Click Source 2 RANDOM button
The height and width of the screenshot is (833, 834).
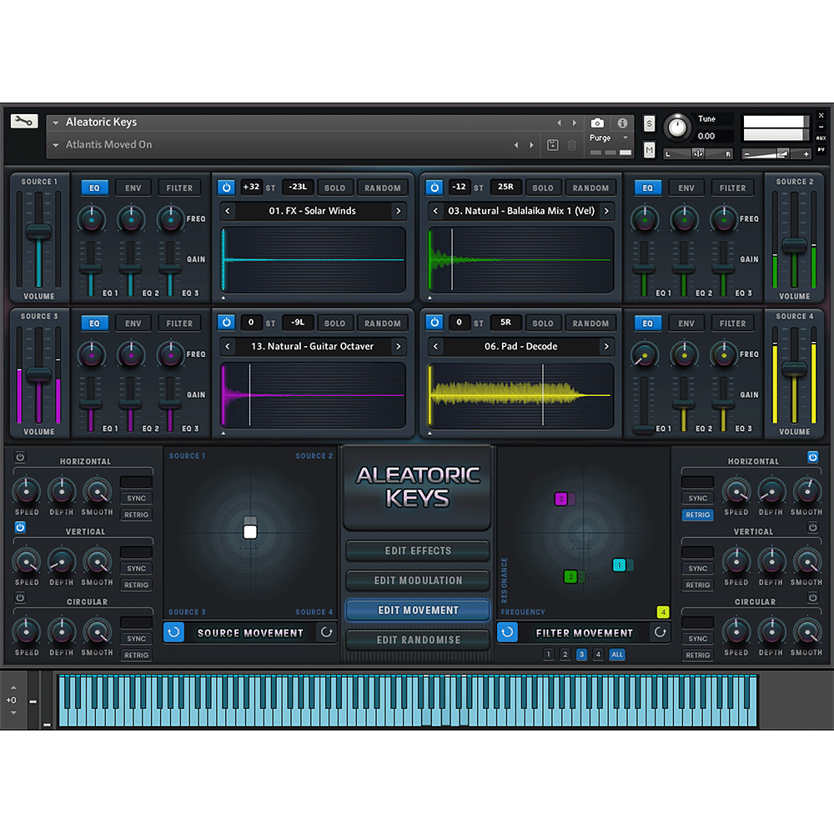pyautogui.click(x=590, y=188)
